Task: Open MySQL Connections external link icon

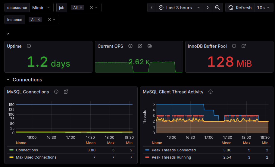Action: [66, 92]
